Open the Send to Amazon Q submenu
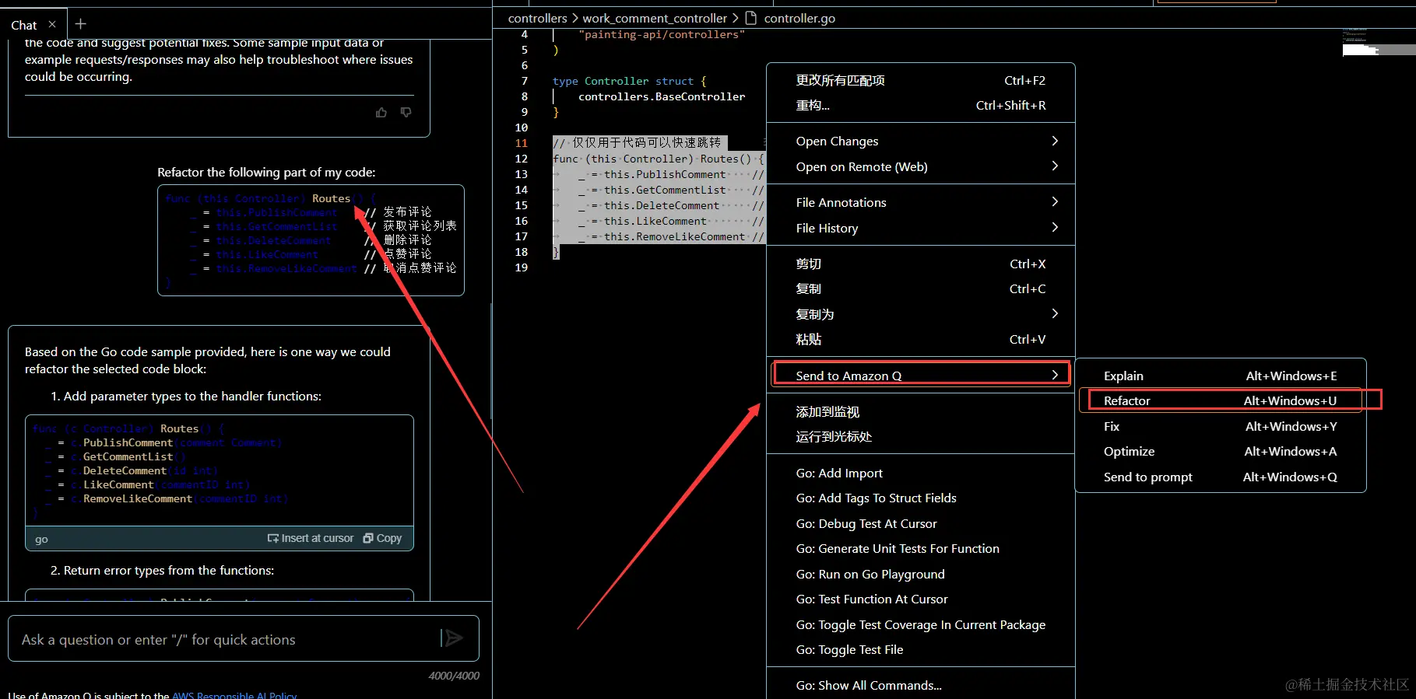 (x=921, y=376)
